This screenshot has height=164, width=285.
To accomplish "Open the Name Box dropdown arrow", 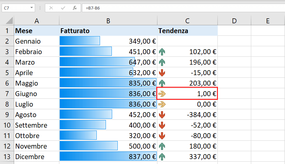I will click(x=31, y=8).
